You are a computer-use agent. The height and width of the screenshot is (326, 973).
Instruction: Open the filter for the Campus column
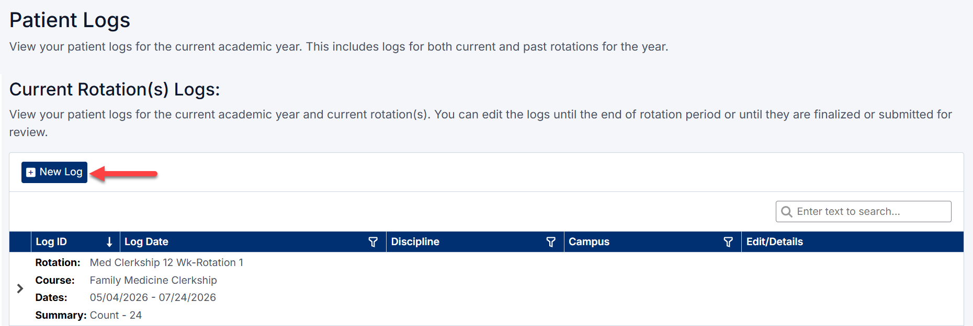click(728, 242)
